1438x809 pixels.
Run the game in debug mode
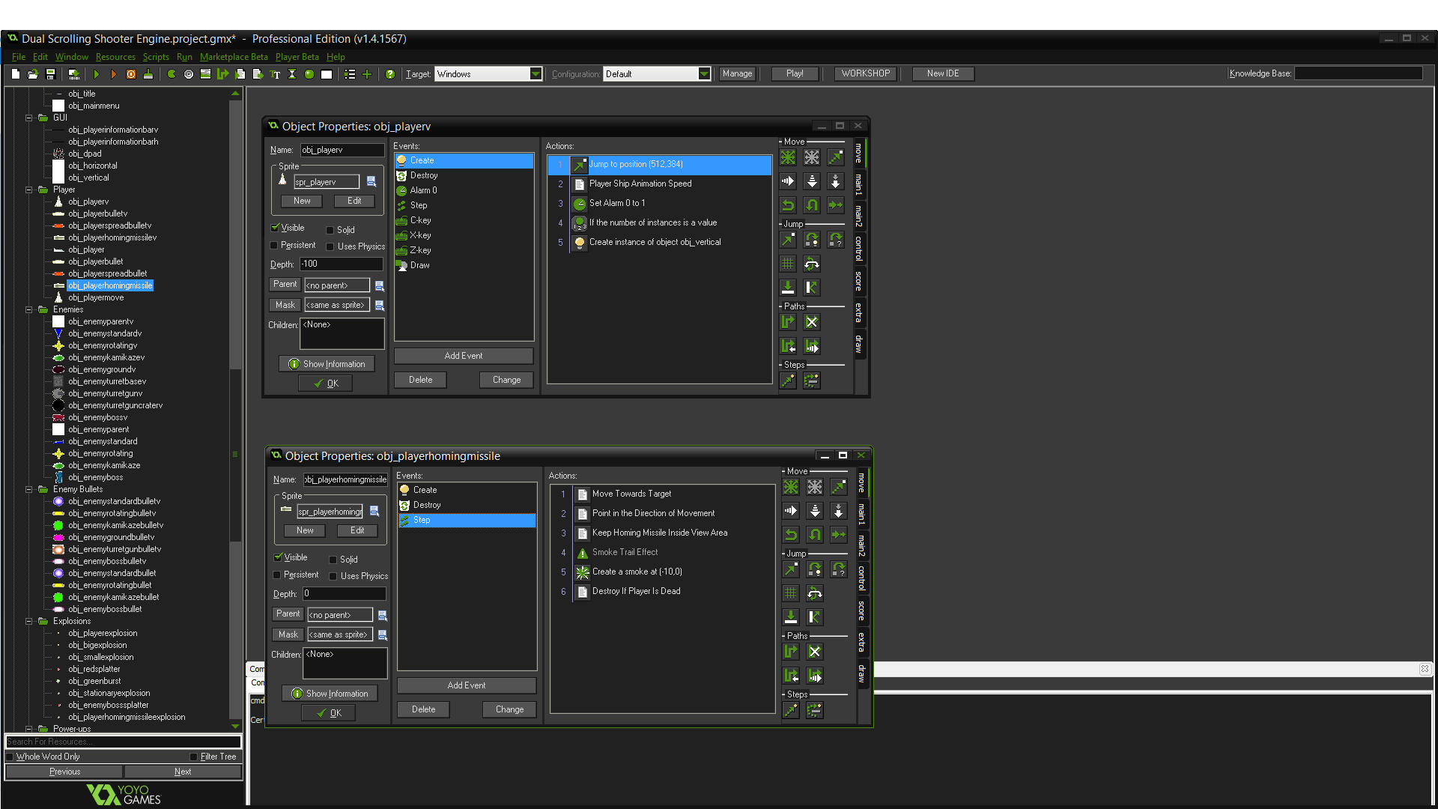click(x=113, y=73)
